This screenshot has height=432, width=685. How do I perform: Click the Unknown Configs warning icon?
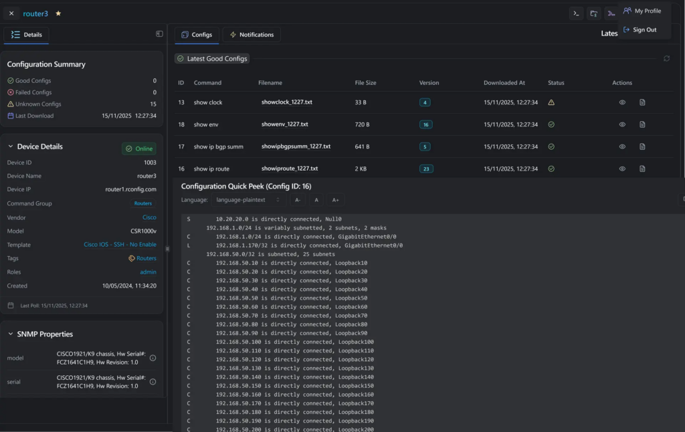(x=11, y=104)
